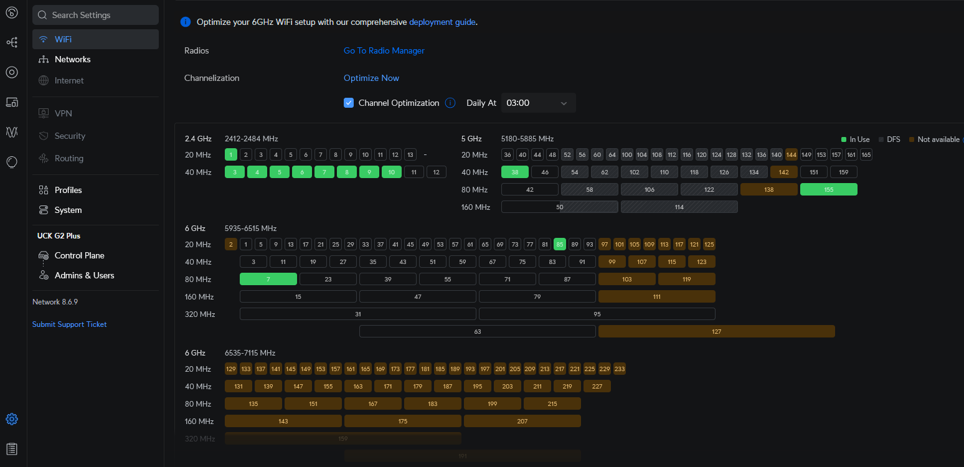Select 2.4 GHz 20 MHz channel 13

pyautogui.click(x=410, y=154)
